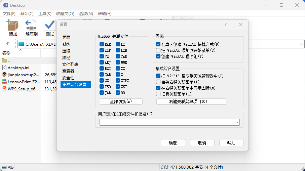Open user defined extensions dropdown arrow

point(236,122)
